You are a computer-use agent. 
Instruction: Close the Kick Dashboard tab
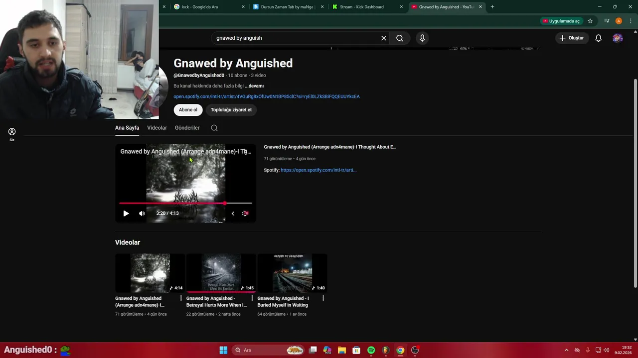click(401, 7)
